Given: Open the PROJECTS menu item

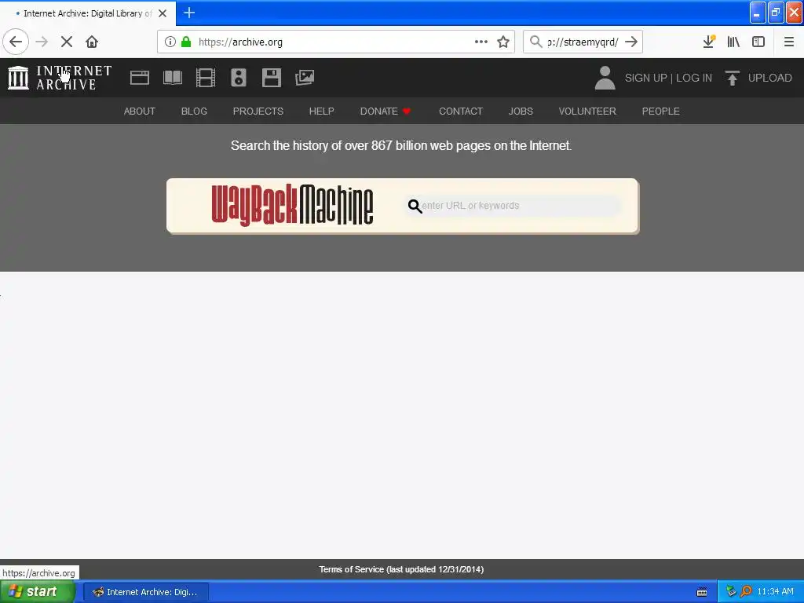Looking at the screenshot, I should coord(258,111).
